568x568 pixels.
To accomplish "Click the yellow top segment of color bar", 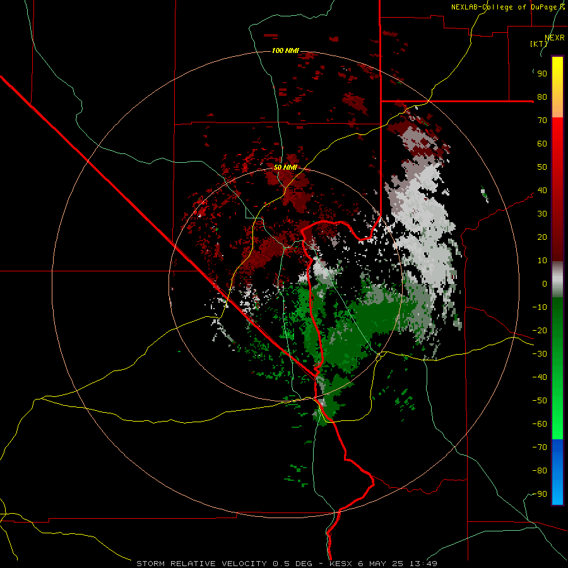I will click(x=557, y=87).
